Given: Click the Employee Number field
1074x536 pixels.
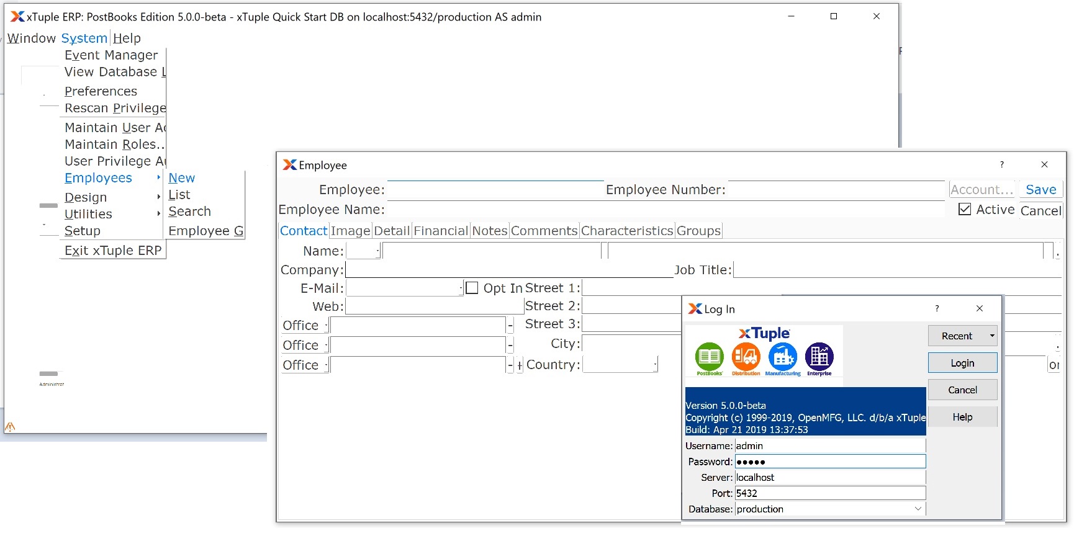Looking at the screenshot, I should [836, 189].
